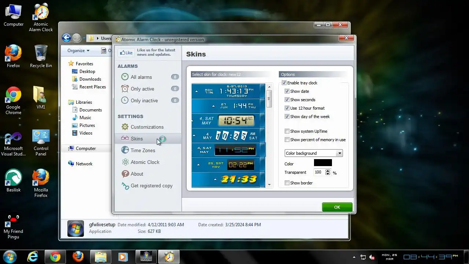Select yellow italic skin 21:33
The width and height of the screenshot is (469, 264).
[228, 179]
